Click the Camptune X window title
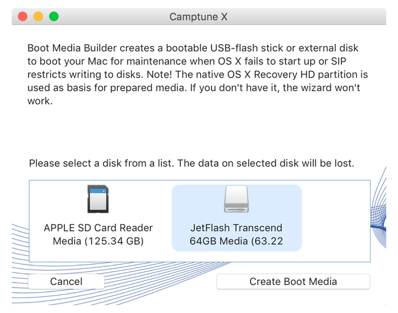Screen dimensions: 398x313 (x=198, y=17)
